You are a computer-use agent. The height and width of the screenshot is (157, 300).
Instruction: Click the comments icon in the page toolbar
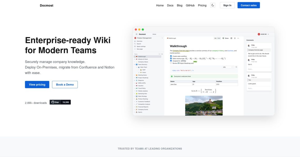click(231, 38)
